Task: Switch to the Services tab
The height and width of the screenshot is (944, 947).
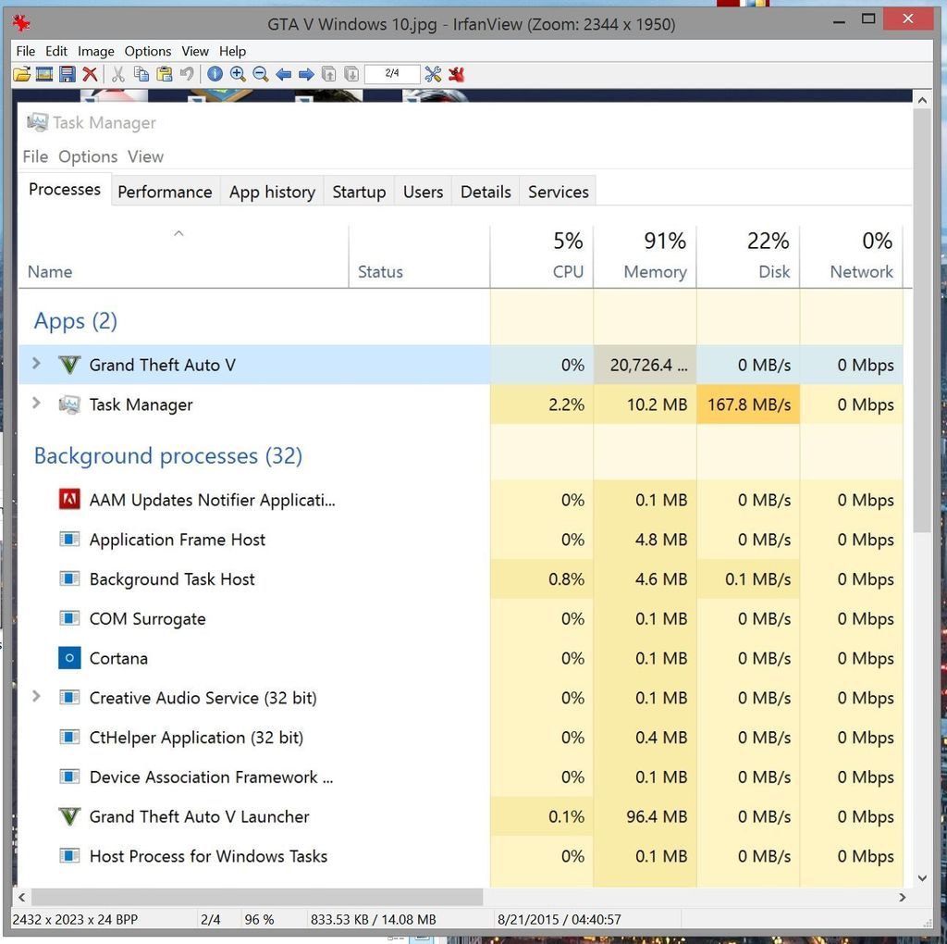Action: (x=558, y=192)
